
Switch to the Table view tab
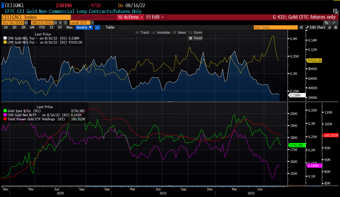coord(110,27)
